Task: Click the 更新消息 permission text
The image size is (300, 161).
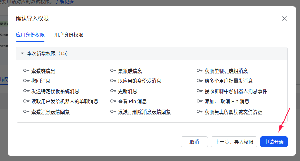Action: pos(128,91)
